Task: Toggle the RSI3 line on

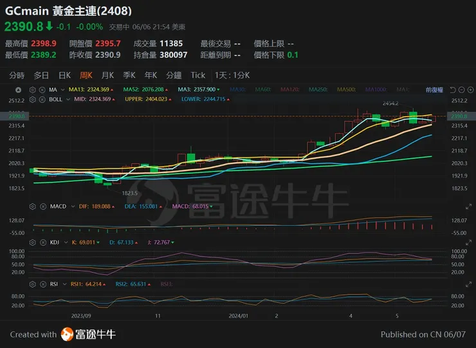Action: (x=167, y=284)
